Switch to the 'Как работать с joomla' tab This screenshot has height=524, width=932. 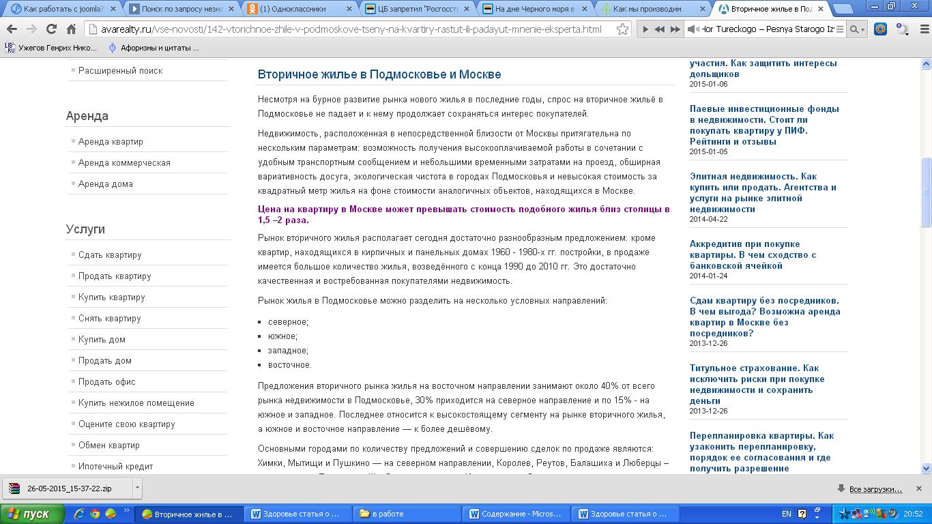[x=63, y=9]
